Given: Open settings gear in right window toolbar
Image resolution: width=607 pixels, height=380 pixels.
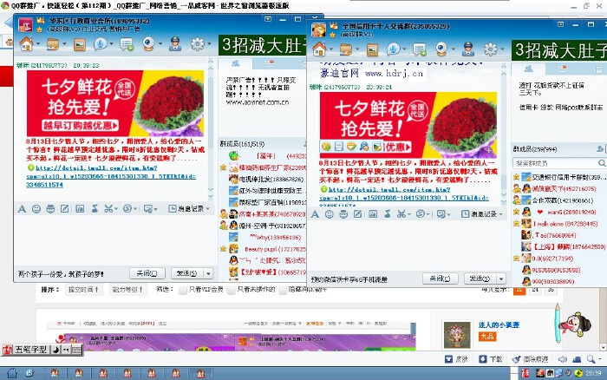Looking at the screenshot, I should (x=490, y=49).
